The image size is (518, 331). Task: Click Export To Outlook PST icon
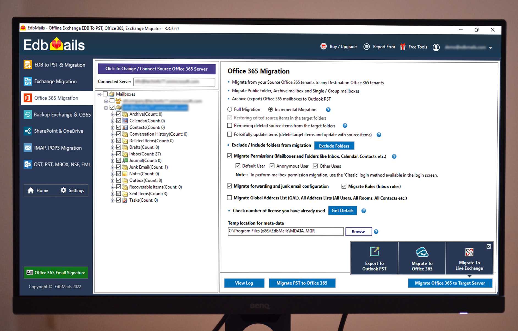(374, 251)
